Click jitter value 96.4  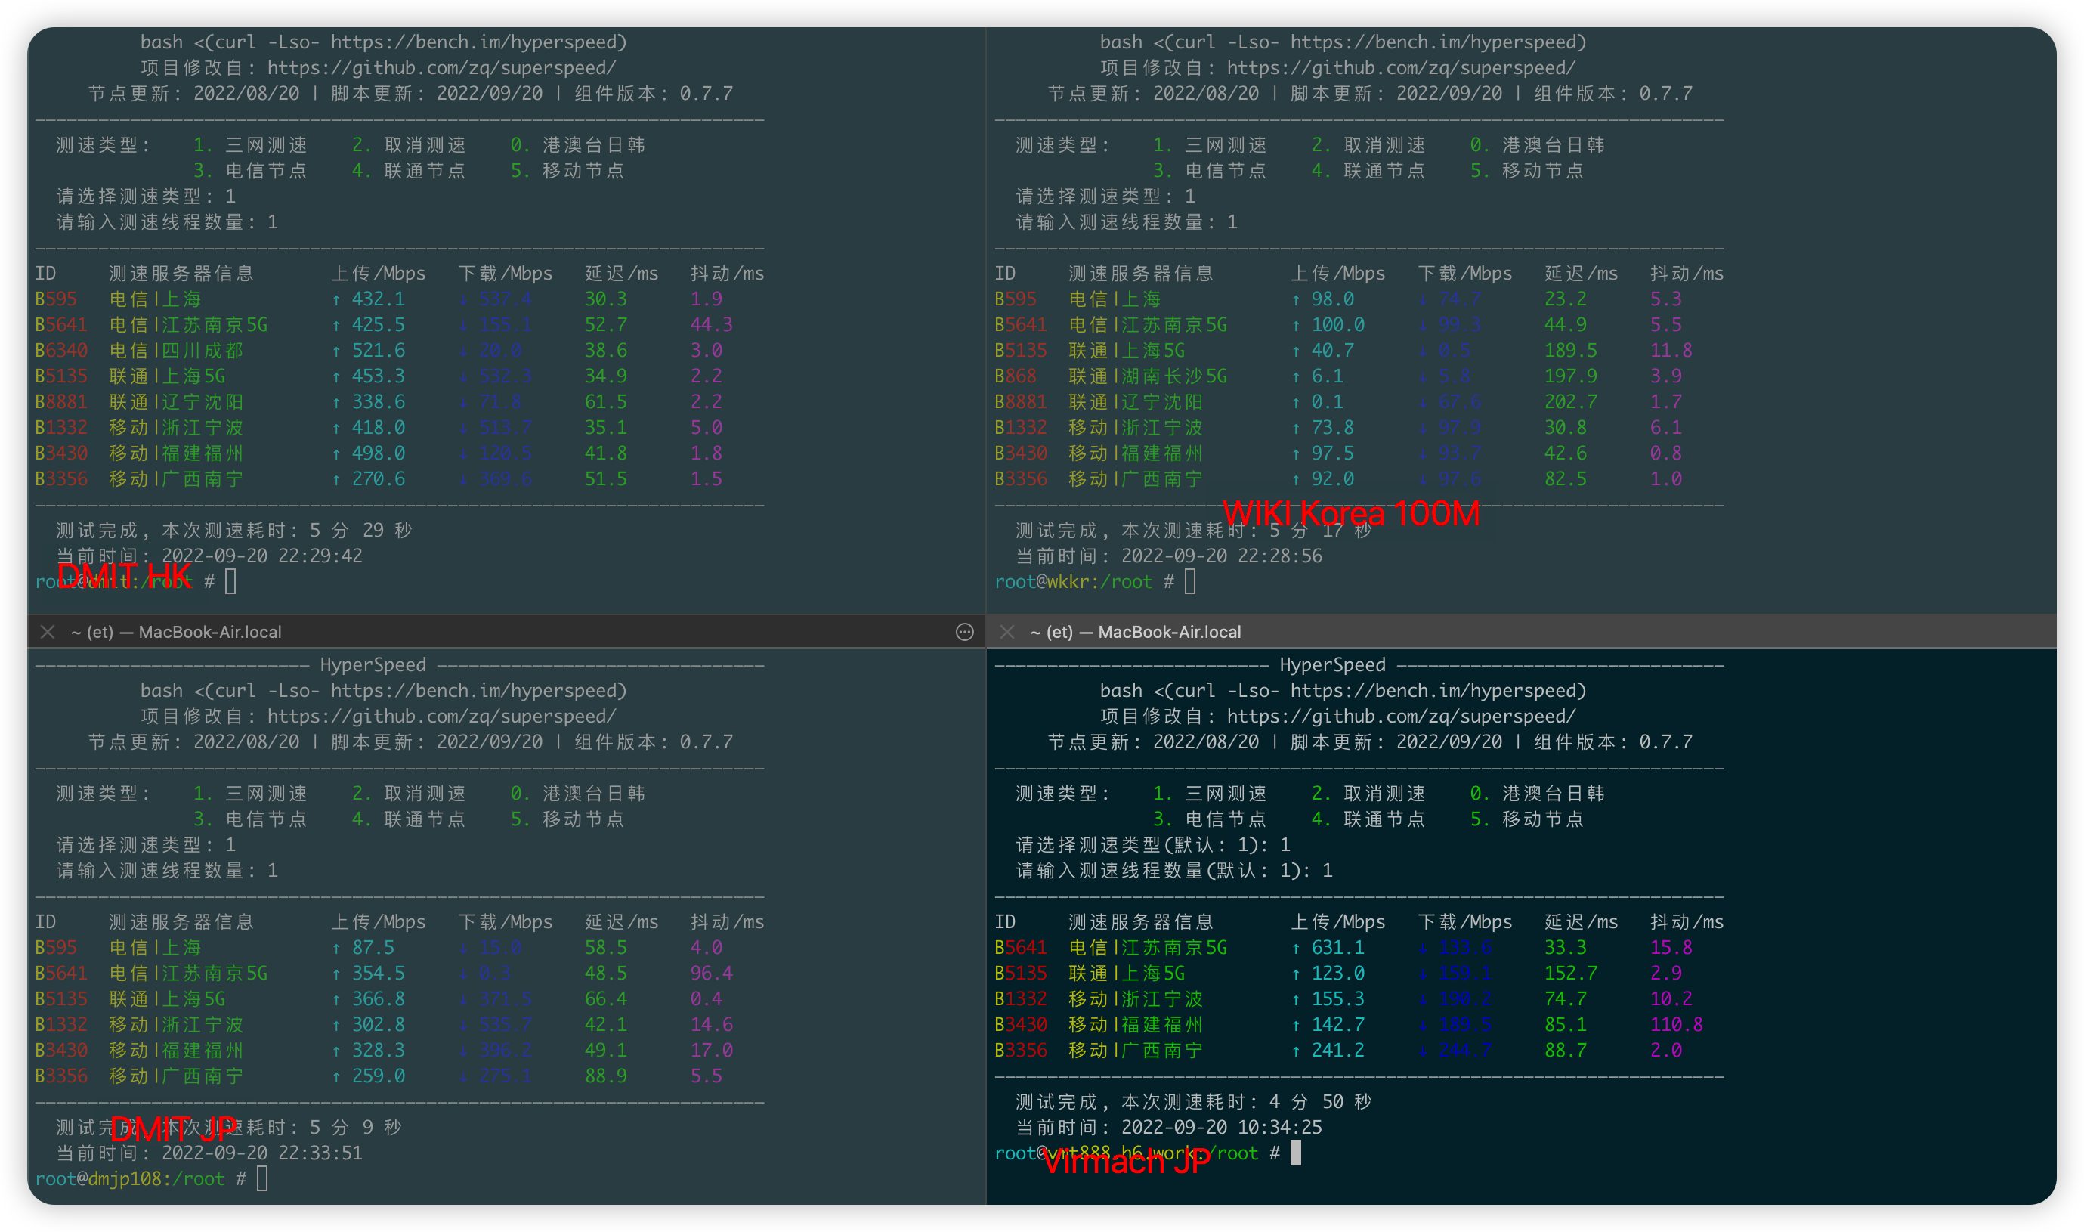coord(711,972)
